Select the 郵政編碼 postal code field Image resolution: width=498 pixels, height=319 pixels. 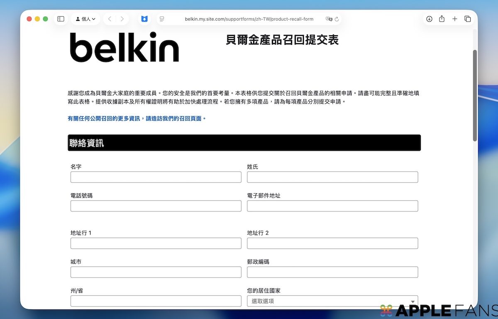click(x=332, y=272)
